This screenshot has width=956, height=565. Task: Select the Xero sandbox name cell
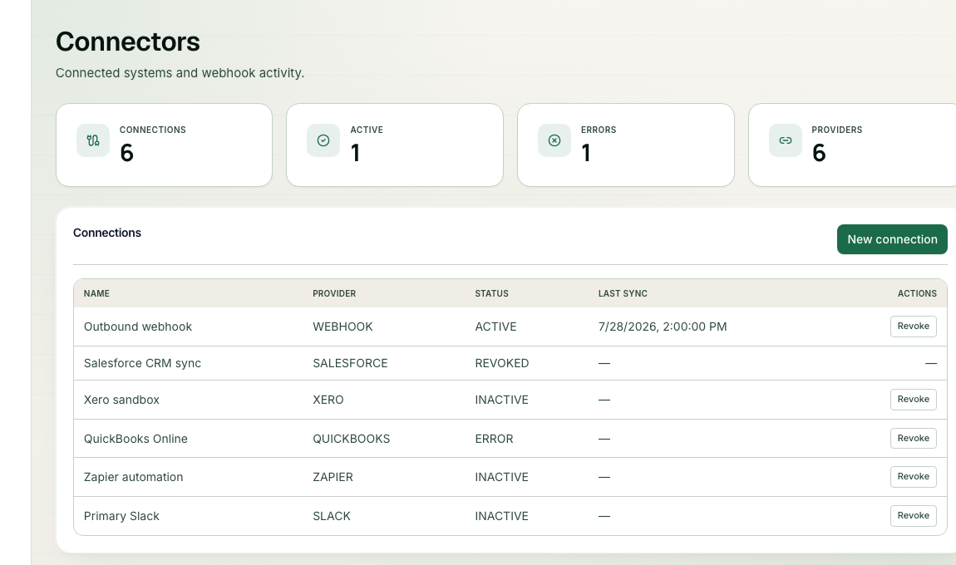pyautogui.click(x=121, y=400)
